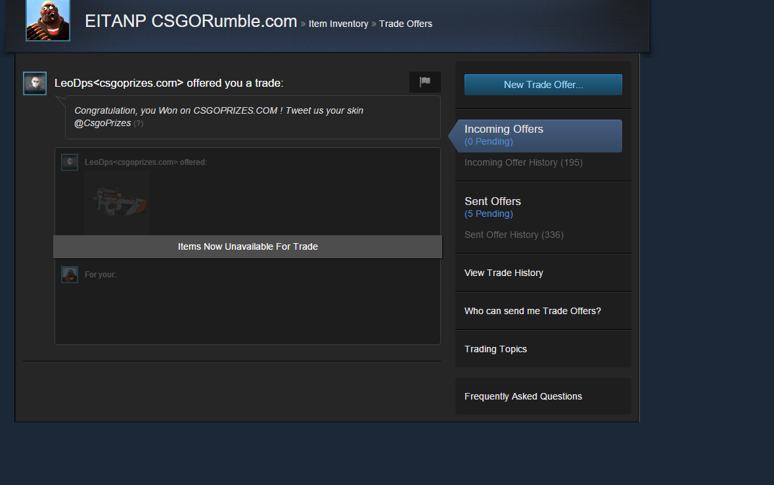The image size is (774, 485).
Task: Open Who can send me Trade Offers?
Action: (533, 311)
